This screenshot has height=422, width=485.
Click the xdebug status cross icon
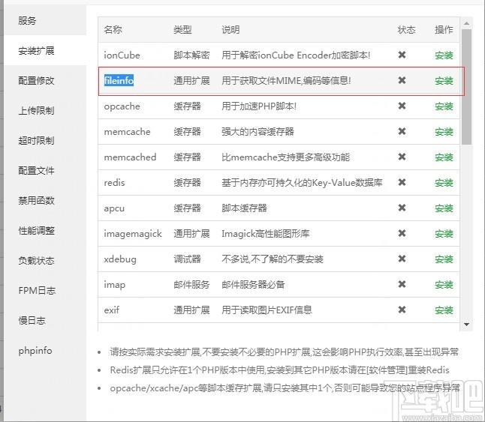(402, 259)
